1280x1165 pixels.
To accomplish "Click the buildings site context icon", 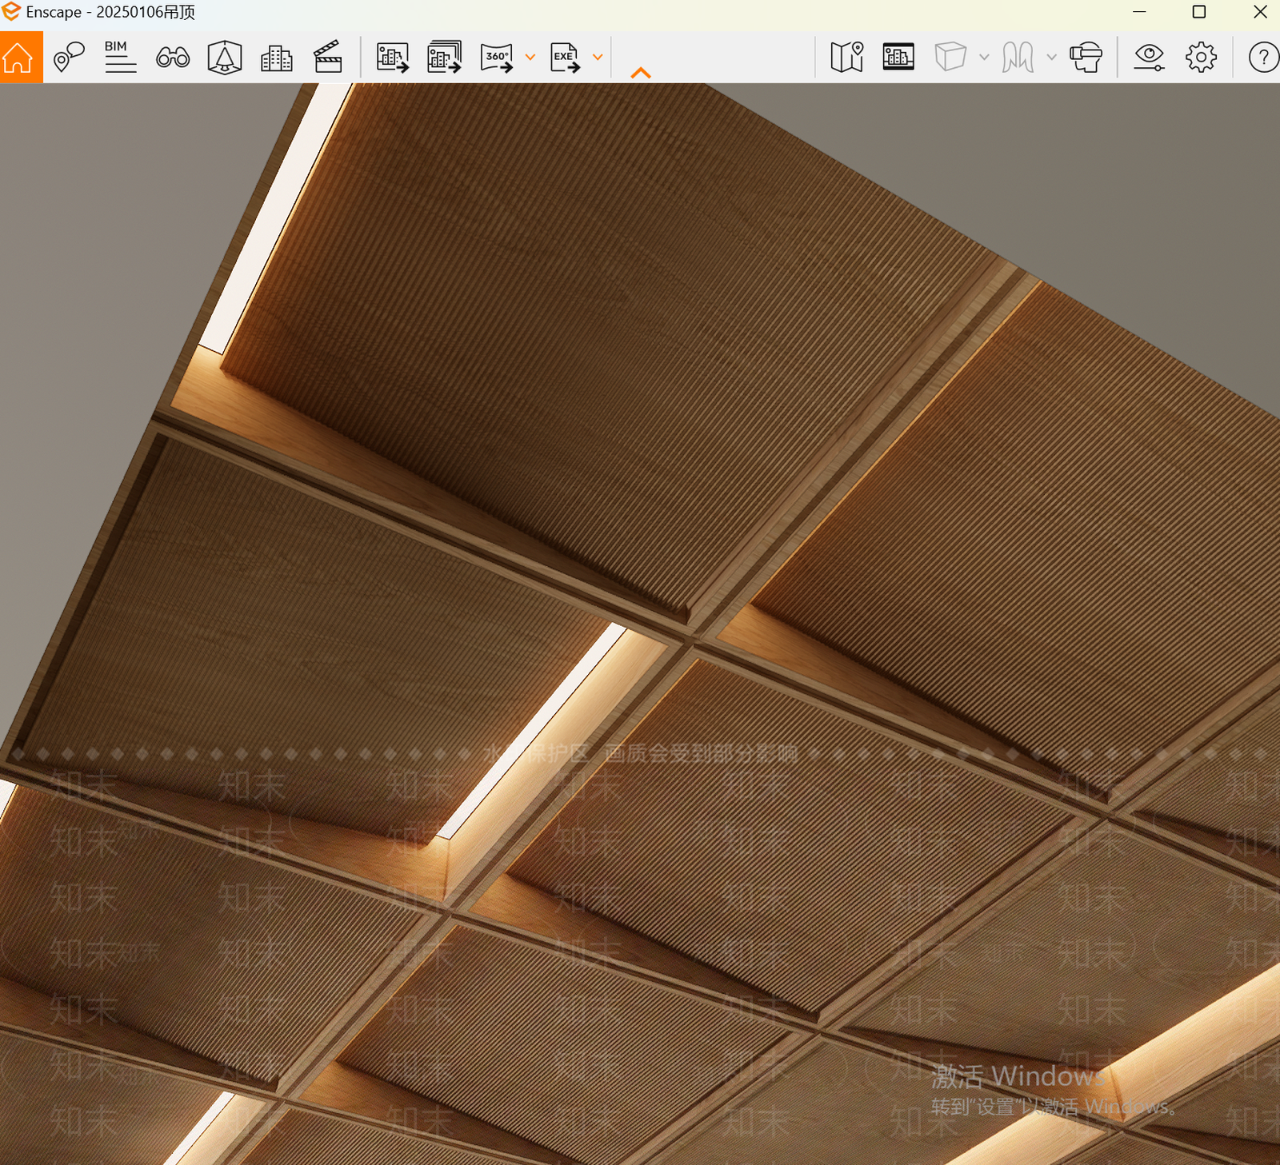I will (277, 58).
